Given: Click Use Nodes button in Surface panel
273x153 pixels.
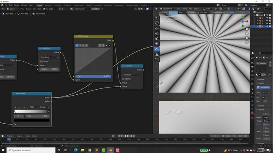Looking at the screenshot, I should (x=264, y=88).
